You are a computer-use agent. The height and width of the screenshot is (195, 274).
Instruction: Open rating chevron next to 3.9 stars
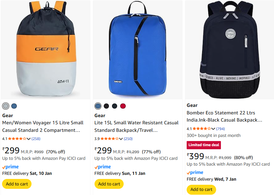tap(121, 139)
